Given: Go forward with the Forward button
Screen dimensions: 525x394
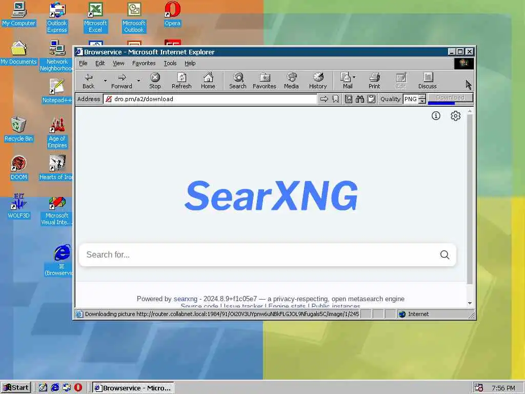Looking at the screenshot, I should click(x=122, y=81).
